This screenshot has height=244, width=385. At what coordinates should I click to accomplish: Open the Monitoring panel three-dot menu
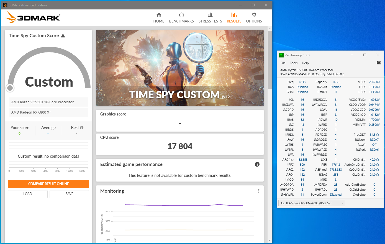click(259, 191)
